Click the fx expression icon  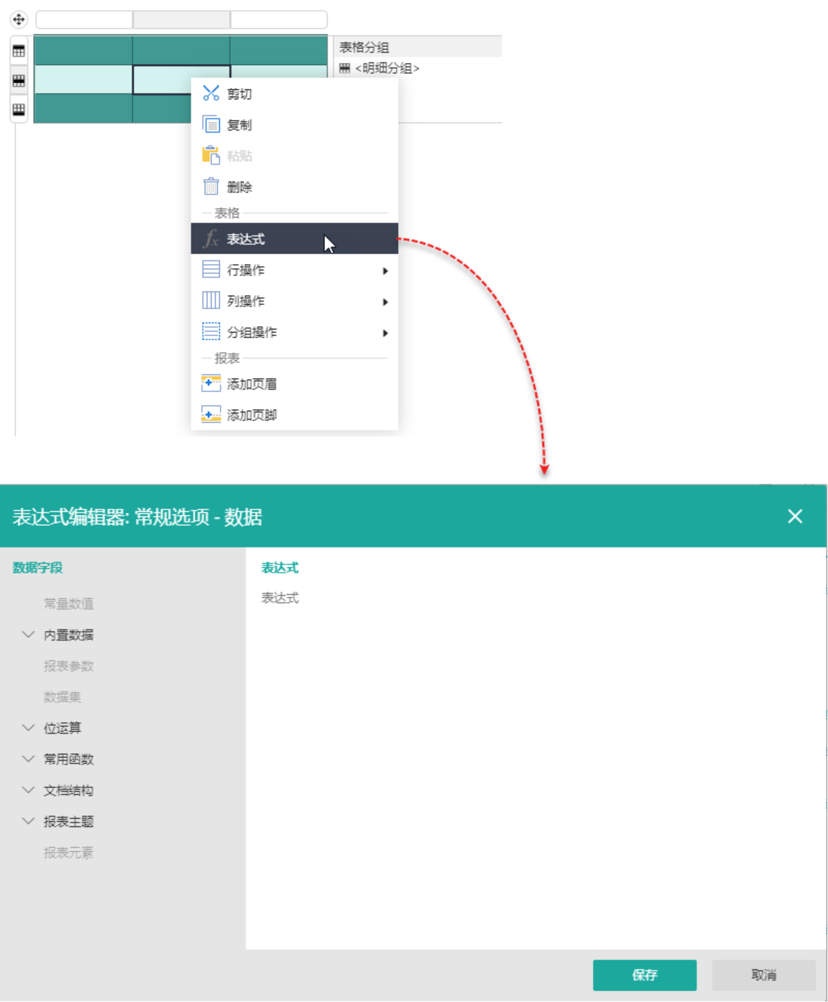[211, 239]
